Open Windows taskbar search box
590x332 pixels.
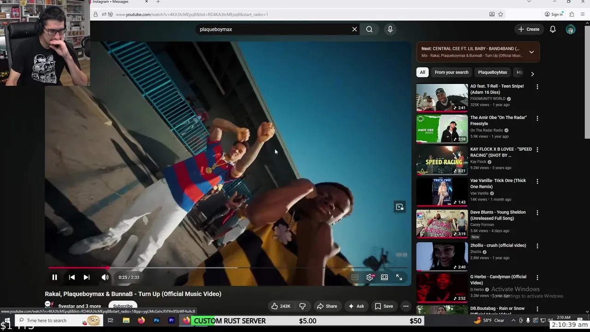(x=59, y=320)
